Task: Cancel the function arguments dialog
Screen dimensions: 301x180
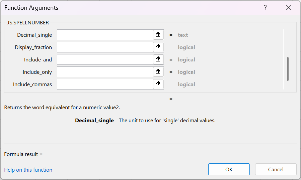Action: [x=276, y=169]
